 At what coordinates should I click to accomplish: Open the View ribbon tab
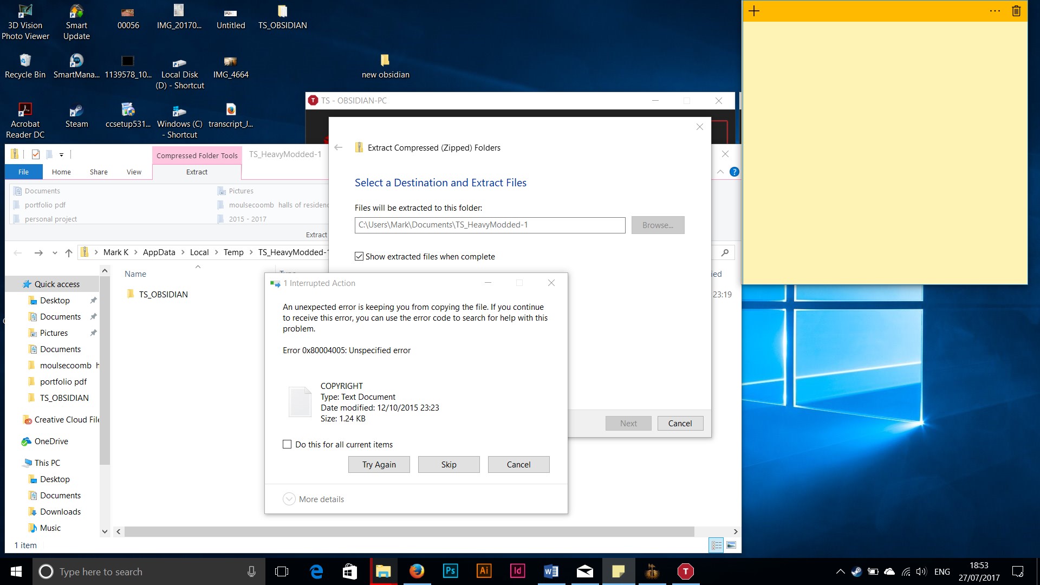(134, 172)
